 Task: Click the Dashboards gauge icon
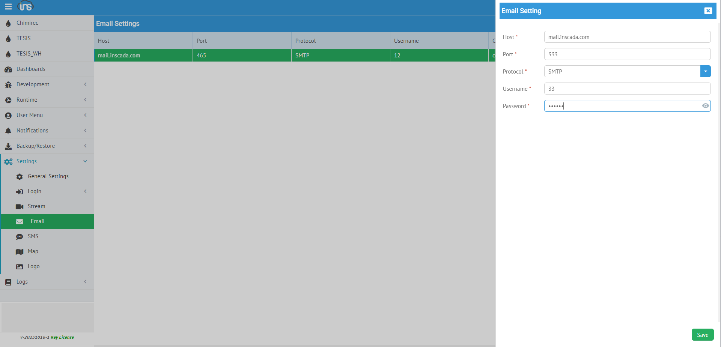(8, 69)
